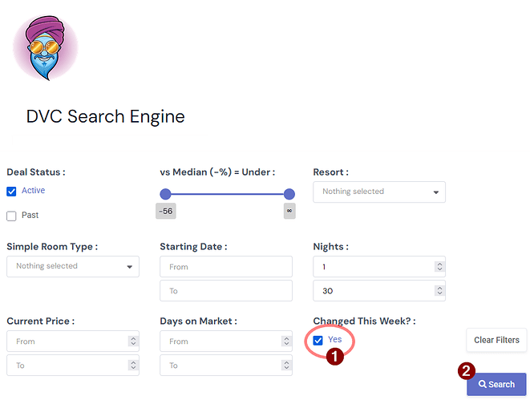Focus the Starting Date From field
The image size is (530, 400).
[x=225, y=267]
